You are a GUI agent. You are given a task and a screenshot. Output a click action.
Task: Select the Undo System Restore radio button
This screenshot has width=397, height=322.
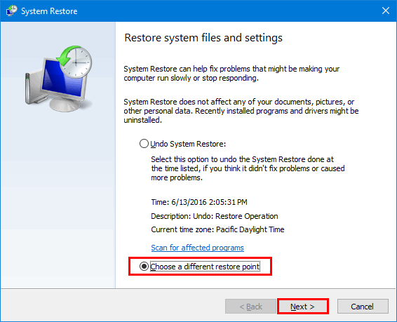pyautogui.click(x=144, y=144)
